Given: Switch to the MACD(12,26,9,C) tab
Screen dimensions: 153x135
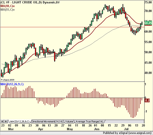Looking at the screenshot, I should click(20, 122).
